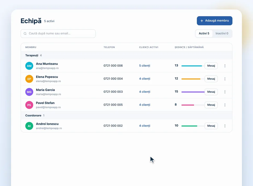
Task: Click the green AI avatar icon
Action: 29,126
